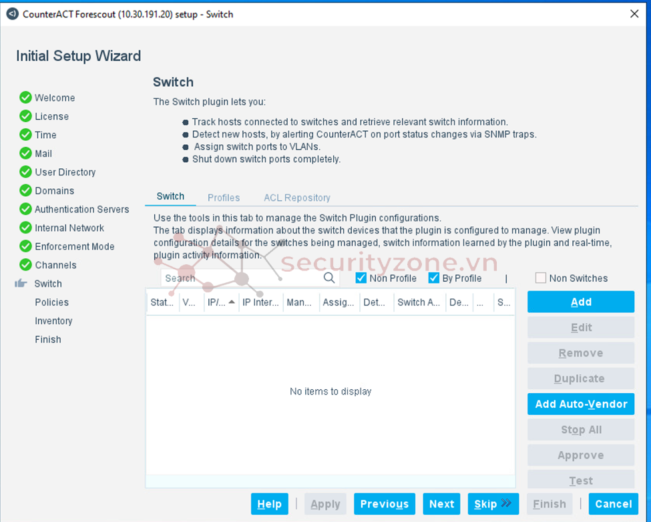Select Internal Network step
Viewport: 651px width, 522px height.
point(69,228)
